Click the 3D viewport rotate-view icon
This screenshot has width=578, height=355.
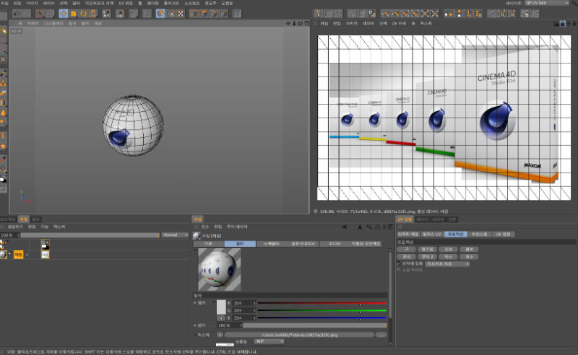[x=301, y=23]
